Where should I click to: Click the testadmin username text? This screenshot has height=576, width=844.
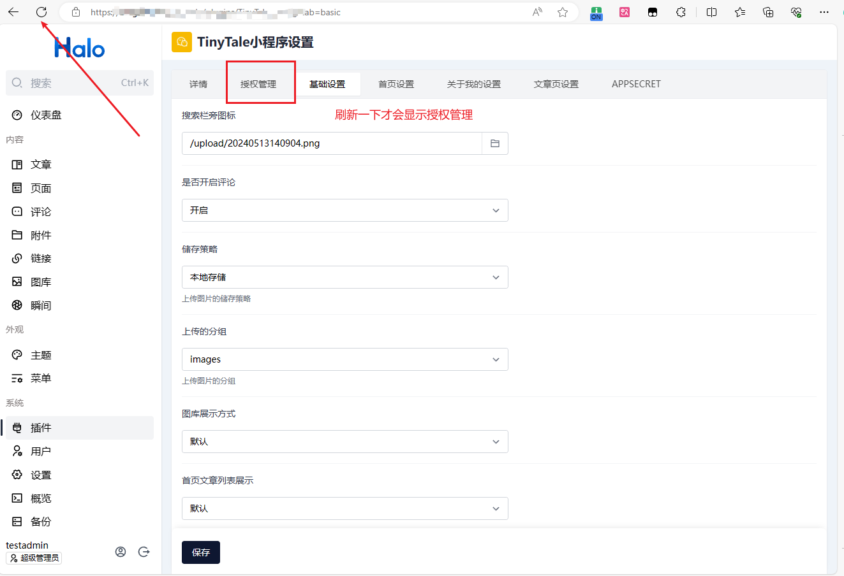coord(27,545)
